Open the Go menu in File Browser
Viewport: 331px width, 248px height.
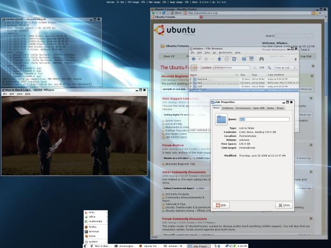pyautogui.click(x=215, y=53)
